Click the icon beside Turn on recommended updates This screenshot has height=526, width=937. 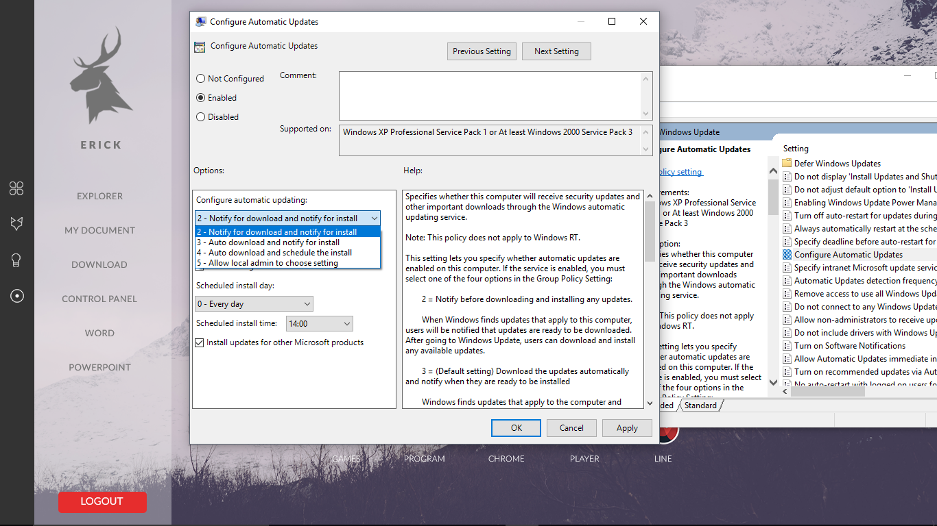787,372
